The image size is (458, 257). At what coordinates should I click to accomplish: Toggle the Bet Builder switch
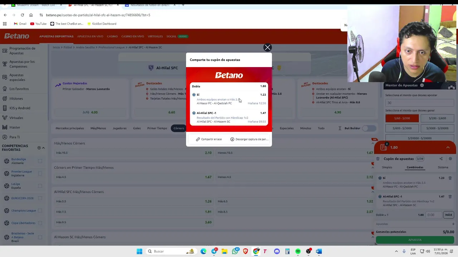click(x=369, y=128)
